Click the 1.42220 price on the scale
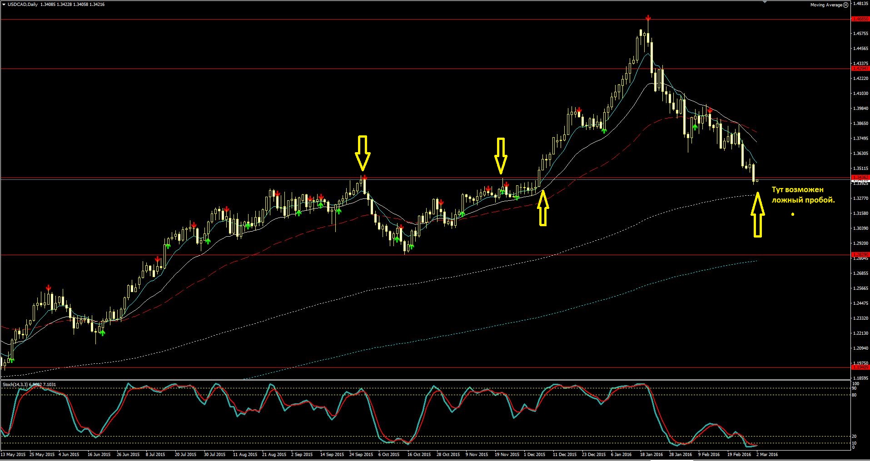Image resolution: width=870 pixels, height=461 pixels. (x=861, y=79)
